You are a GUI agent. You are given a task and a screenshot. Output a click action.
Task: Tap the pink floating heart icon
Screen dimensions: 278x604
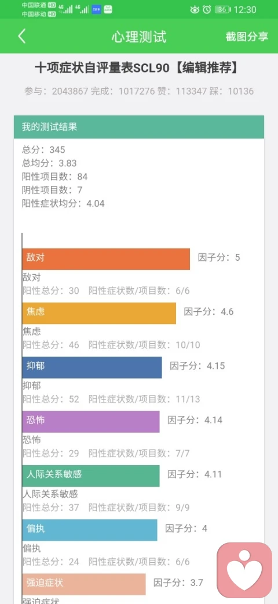[244, 570]
